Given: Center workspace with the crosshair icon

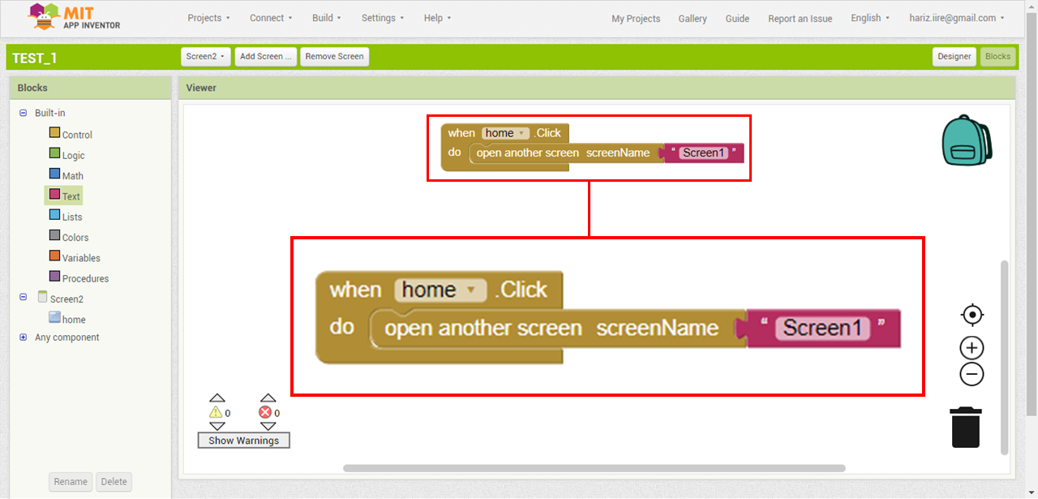Looking at the screenshot, I should pyautogui.click(x=972, y=315).
